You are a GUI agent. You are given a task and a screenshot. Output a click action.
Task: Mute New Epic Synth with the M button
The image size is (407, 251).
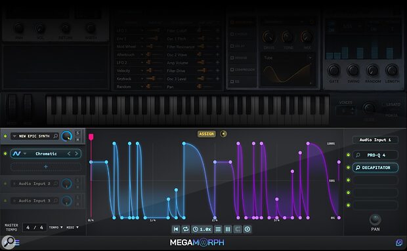coord(77,140)
